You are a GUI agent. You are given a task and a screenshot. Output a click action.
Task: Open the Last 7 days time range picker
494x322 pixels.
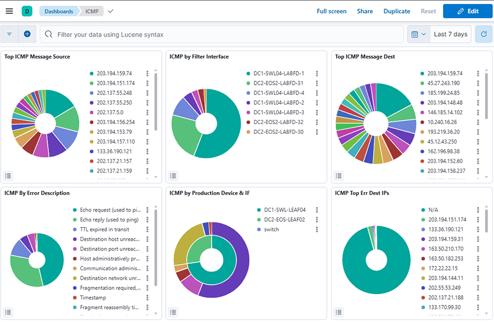pos(451,34)
